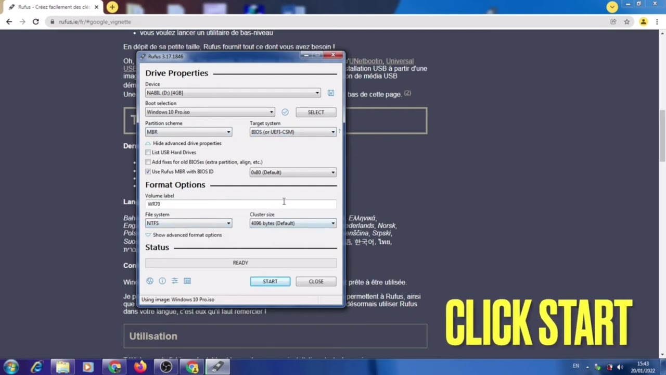Screen dimensions: 666x375
Task: Click the browser page vertical scrollbar
Action: 662,135
